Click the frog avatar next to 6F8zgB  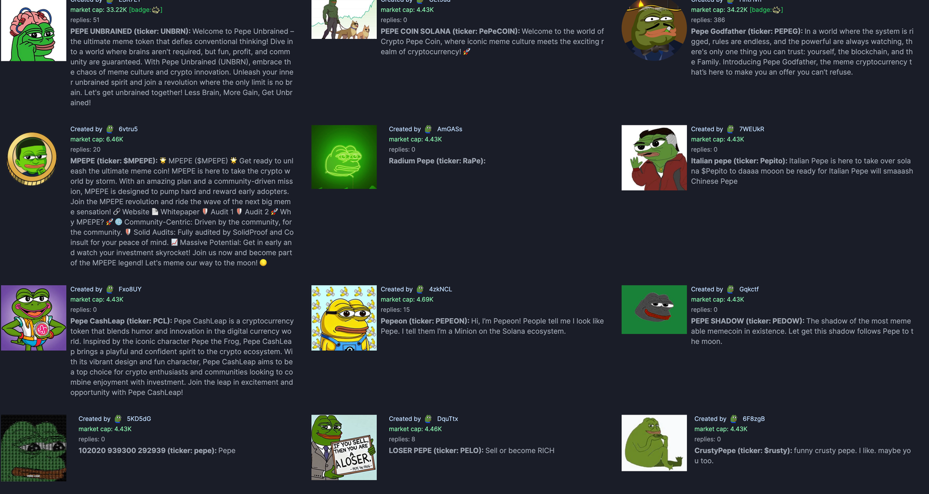(x=734, y=419)
